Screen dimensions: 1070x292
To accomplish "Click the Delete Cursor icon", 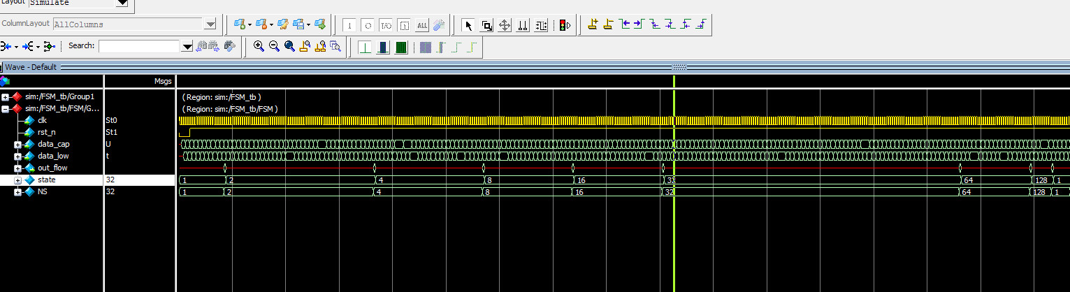I will pyautogui.click(x=608, y=24).
